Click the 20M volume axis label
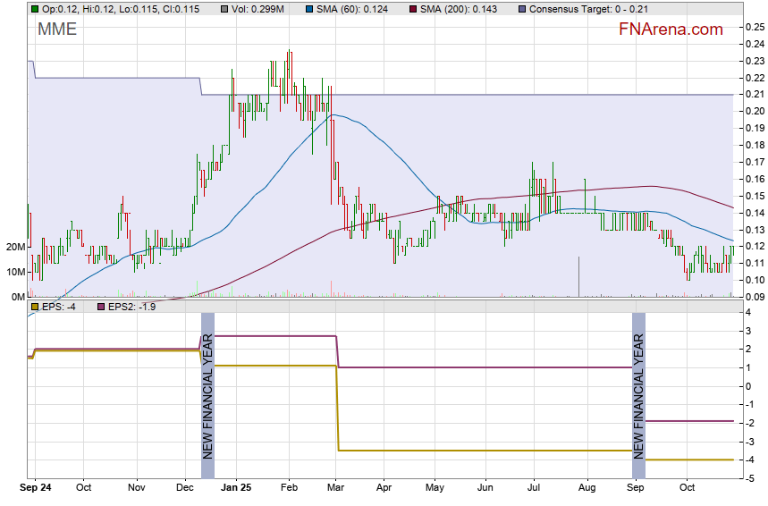768x506 pixels. point(14,247)
